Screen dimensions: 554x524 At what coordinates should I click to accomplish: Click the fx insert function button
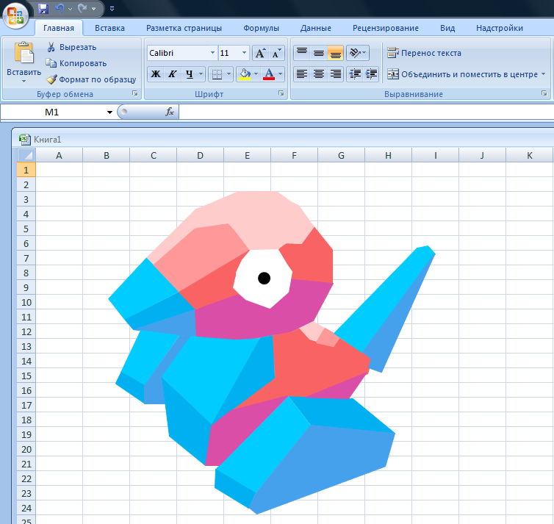(170, 112)
